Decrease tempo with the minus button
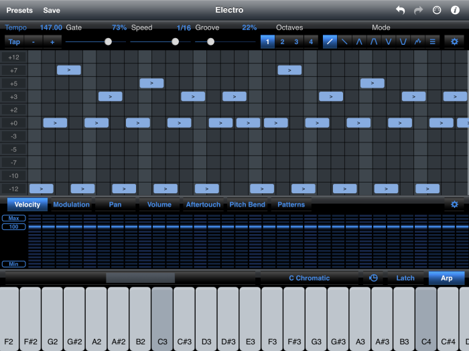This screenshot has width=469, height=351. [x=33, y=41]
